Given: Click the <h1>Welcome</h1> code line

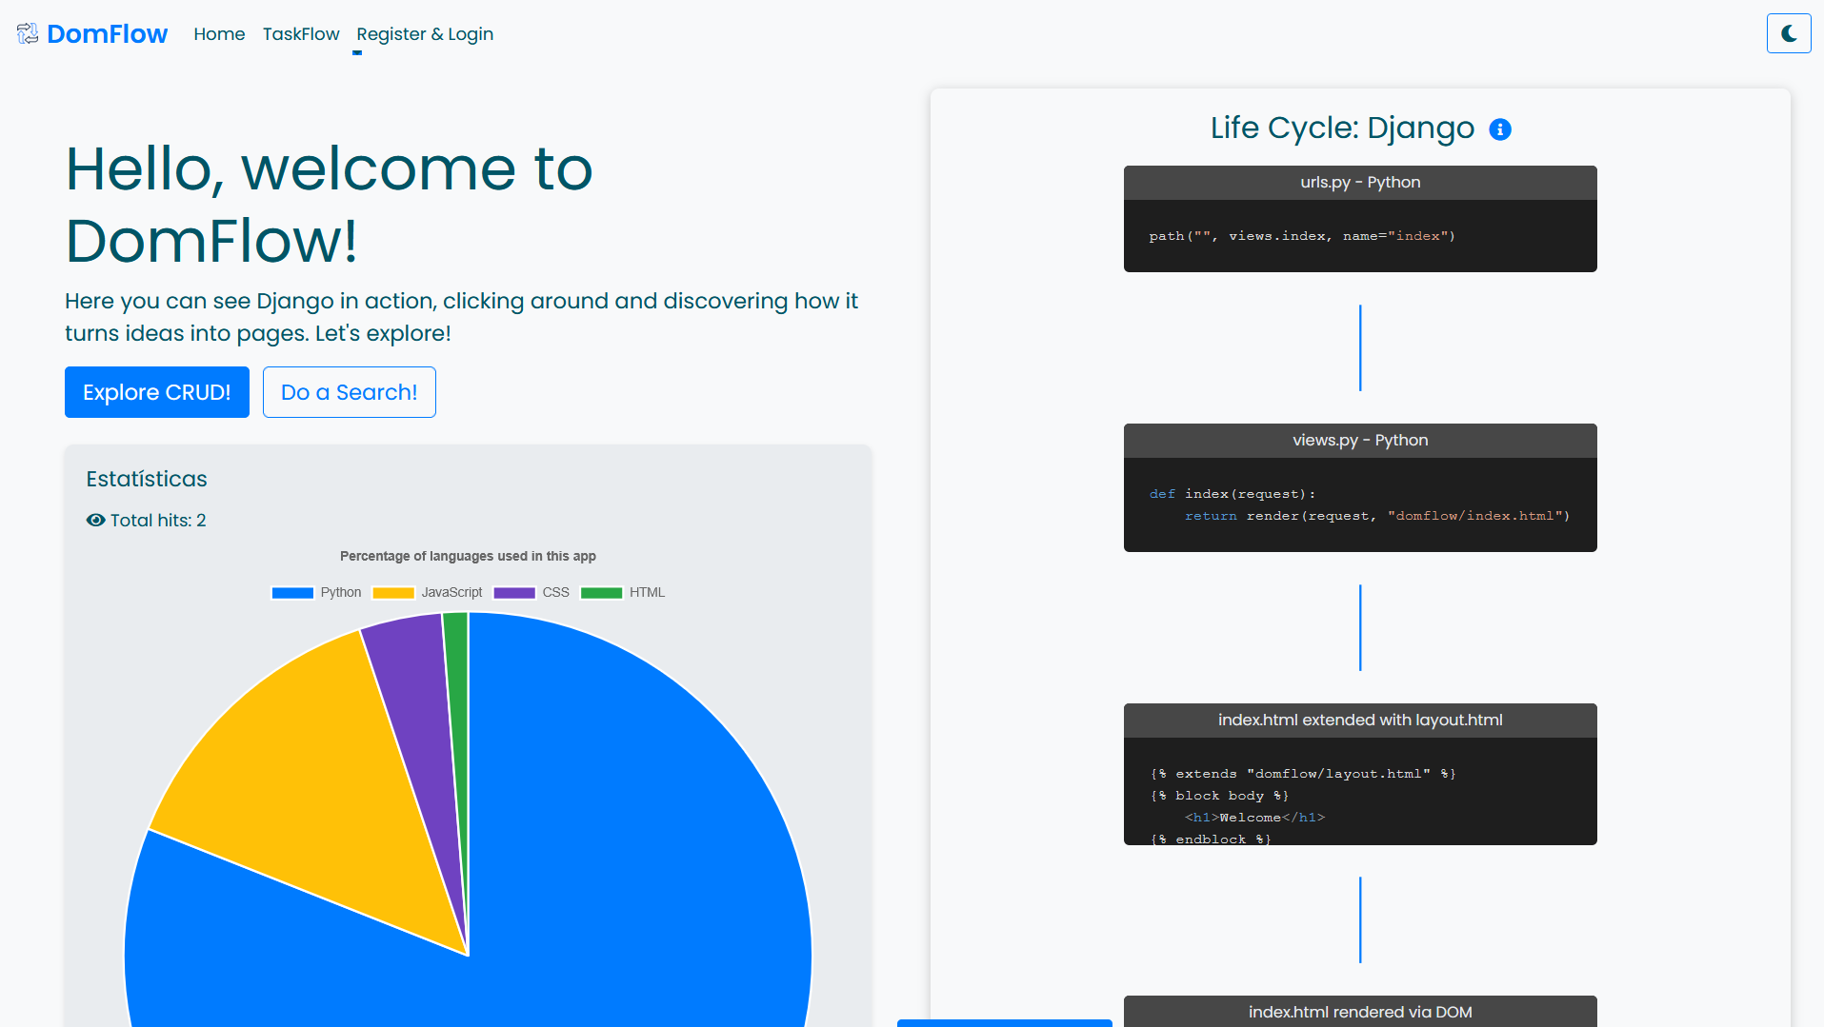Looking at the screenshot, I should click(x=1254, y=818).
